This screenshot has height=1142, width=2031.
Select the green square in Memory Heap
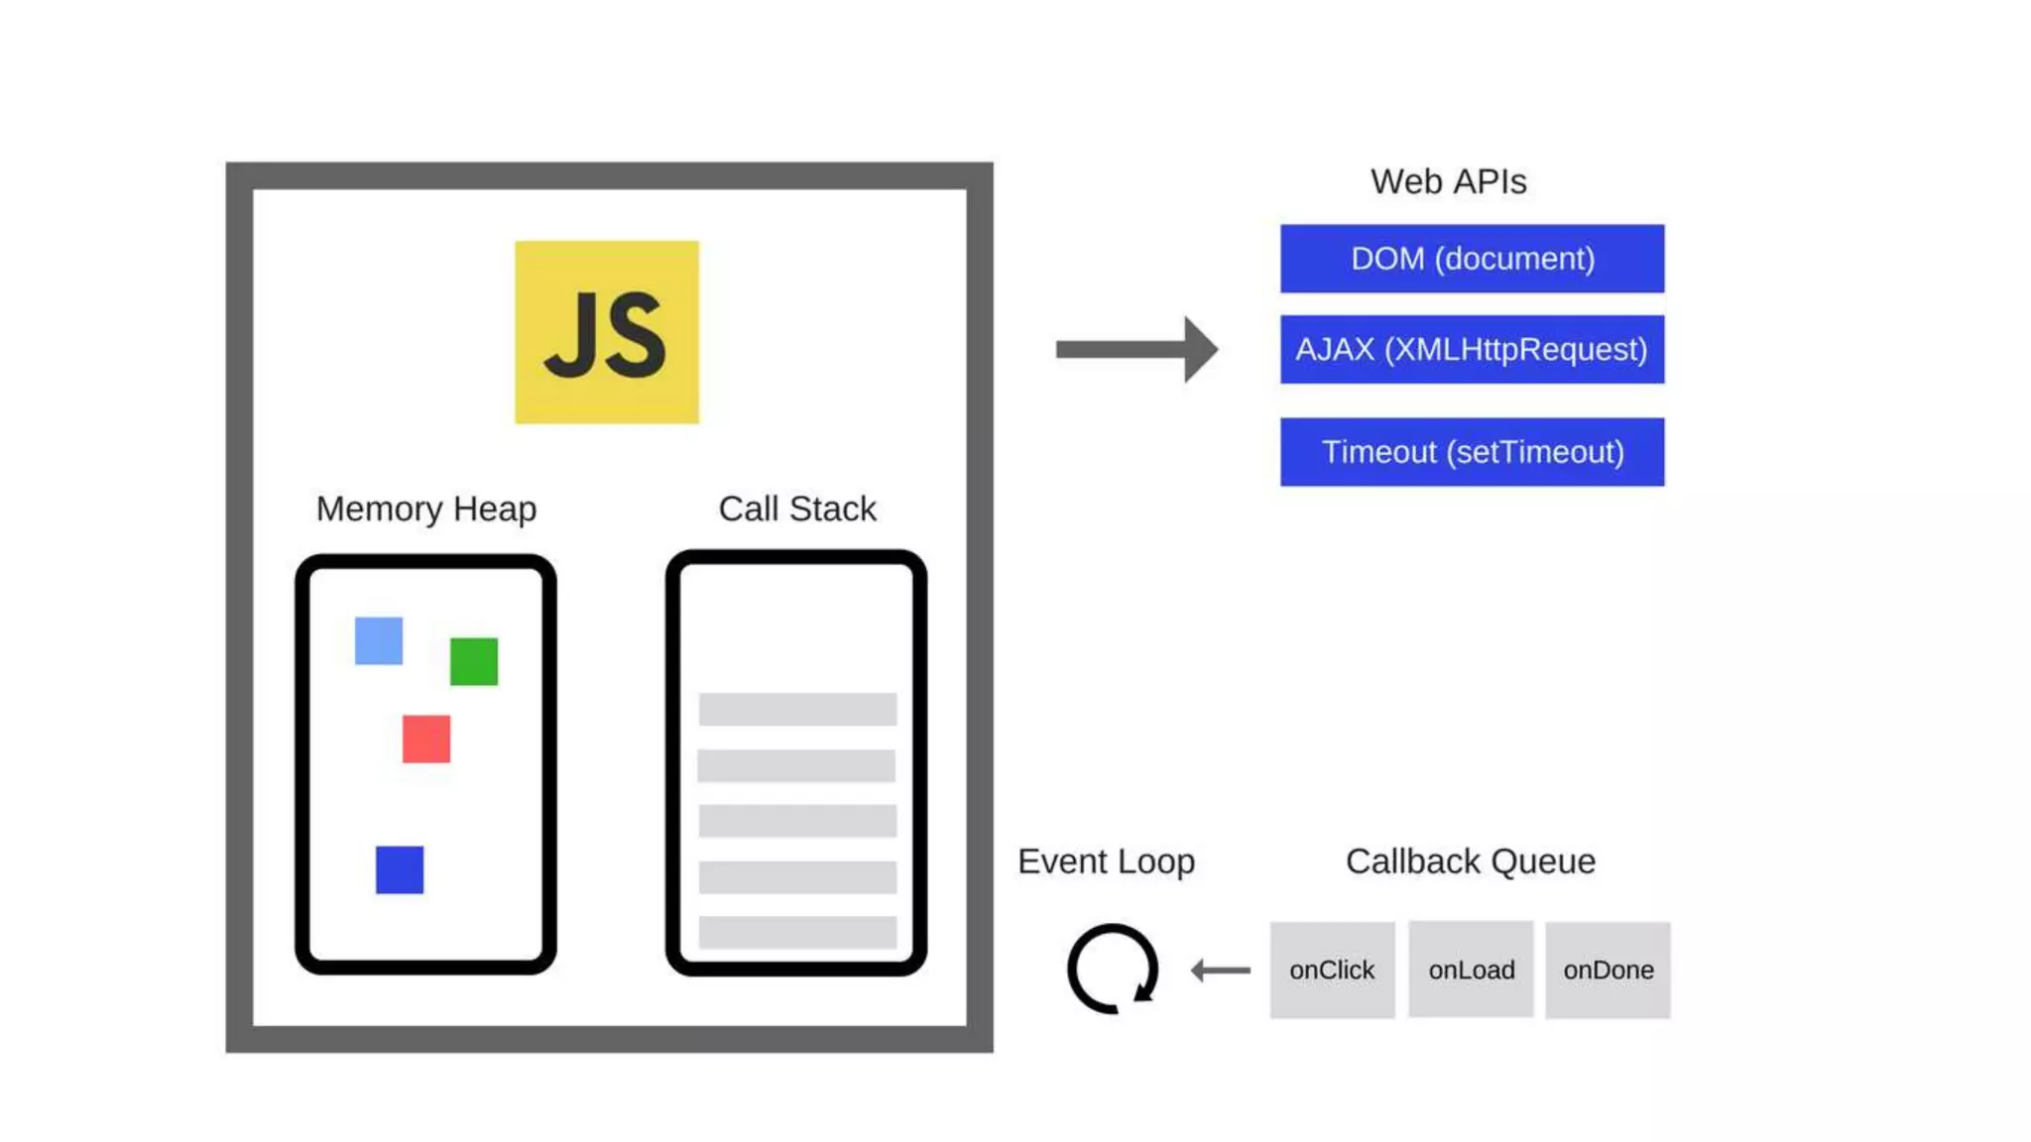point(474,661)
